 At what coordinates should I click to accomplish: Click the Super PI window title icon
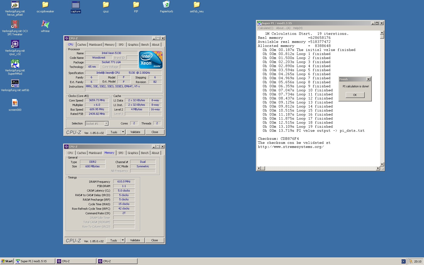tap(259, 23)
